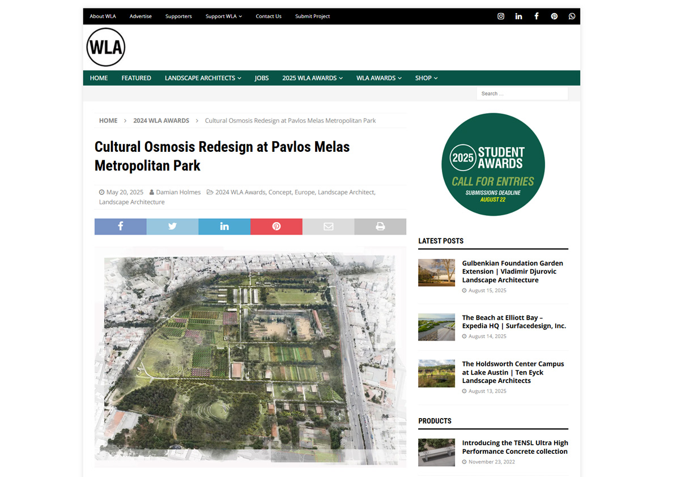Open The Beach at Elliott Bay title

[514, 322]
